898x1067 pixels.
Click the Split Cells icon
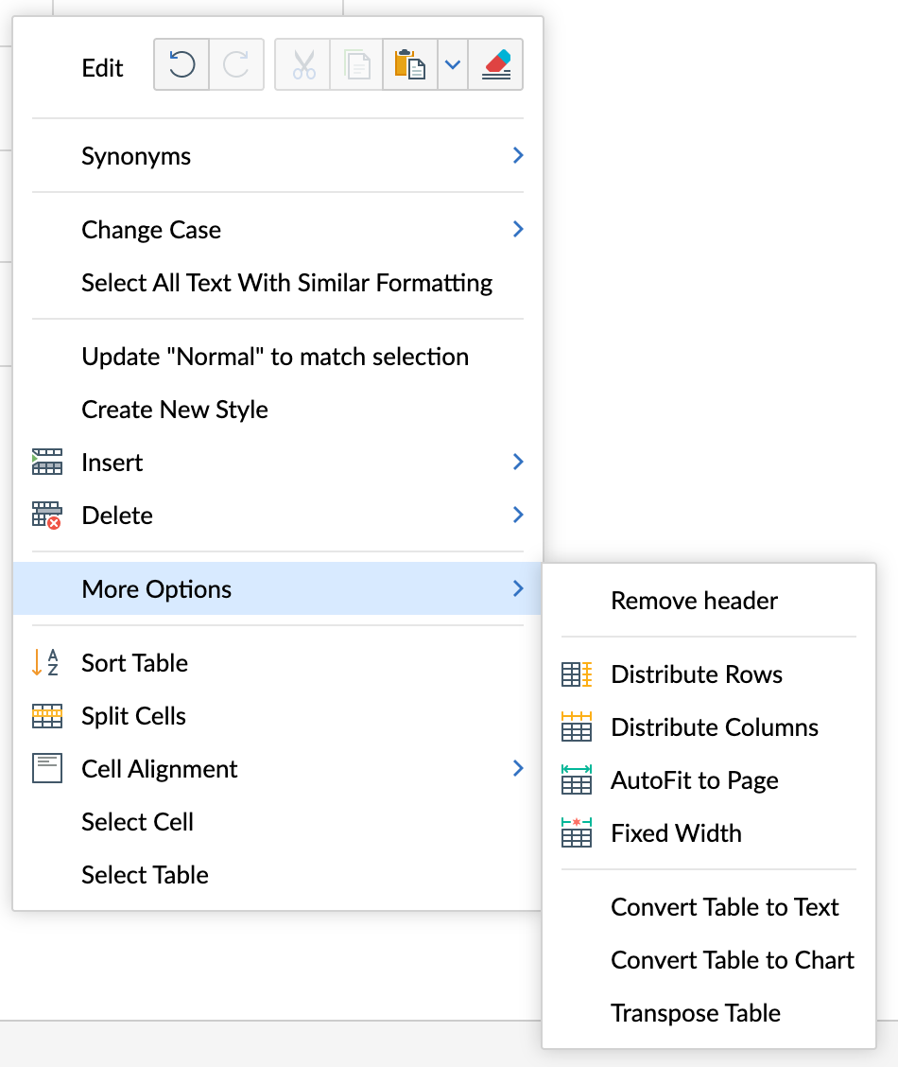click(x=47, y=716)
